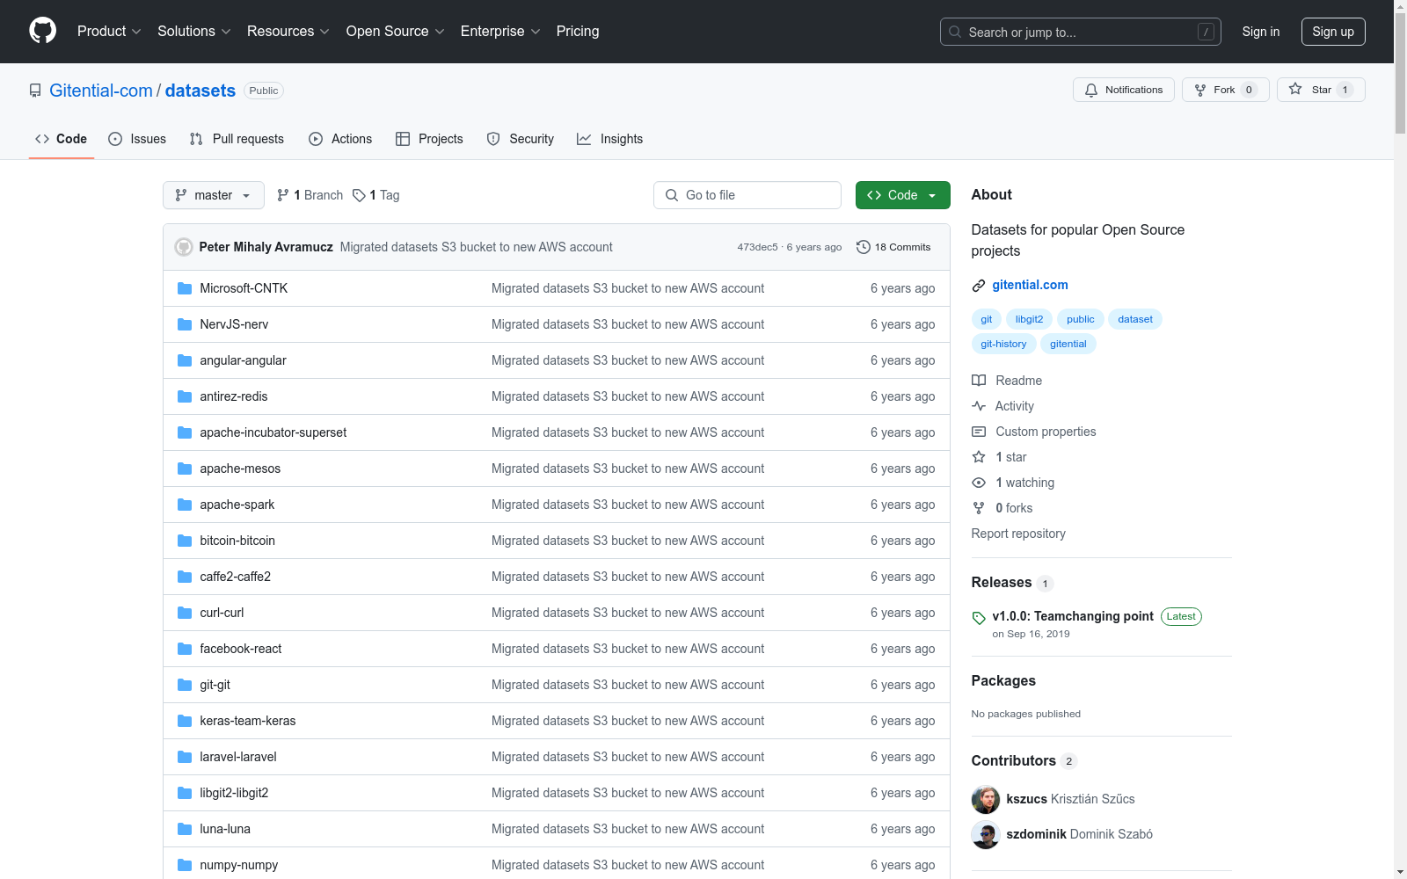
Task: Click the git-git folder icon
Action: tap(185, 685)
